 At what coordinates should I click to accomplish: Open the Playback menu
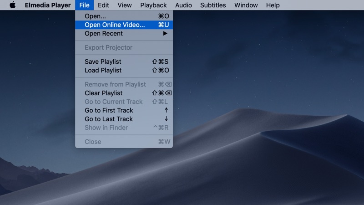pos(153,5)
